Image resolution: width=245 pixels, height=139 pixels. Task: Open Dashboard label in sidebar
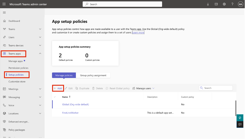[x=14, y=21]
